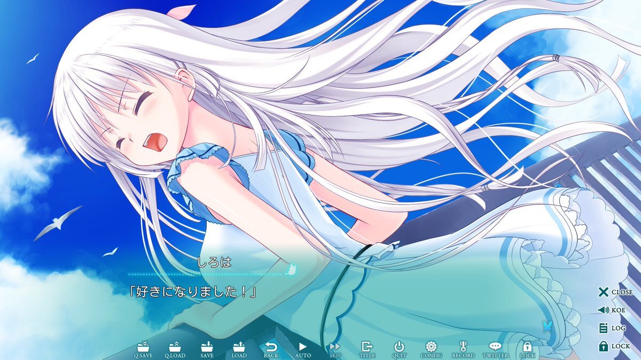Replay the voice with KOE
Viewport: 641px width, 360px height.
tap(611, 310)
